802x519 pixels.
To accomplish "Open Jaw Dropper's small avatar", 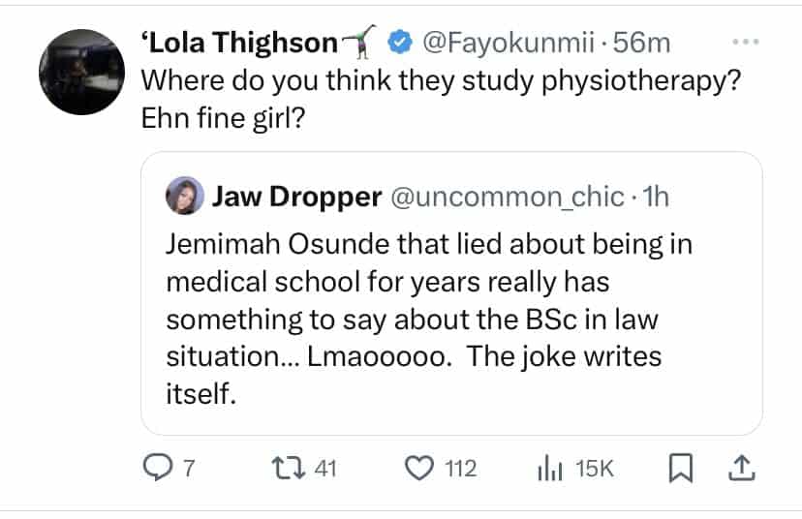I will point(185,197).
